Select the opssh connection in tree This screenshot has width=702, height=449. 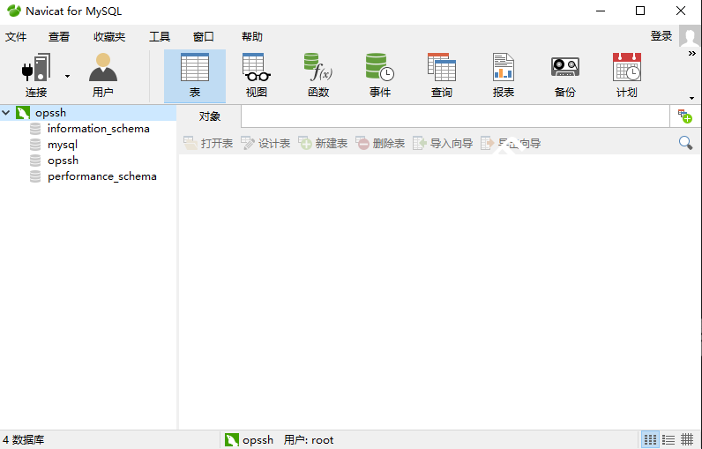(50, 113)
